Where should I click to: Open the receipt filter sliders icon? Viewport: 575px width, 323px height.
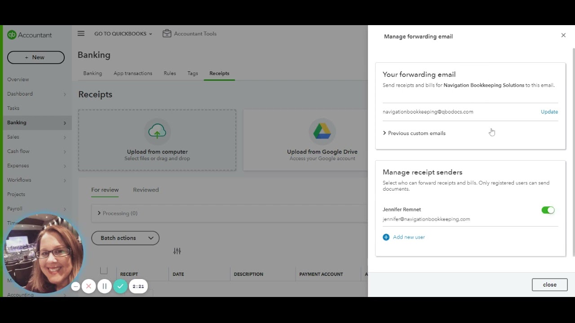(x=177, y=251)
